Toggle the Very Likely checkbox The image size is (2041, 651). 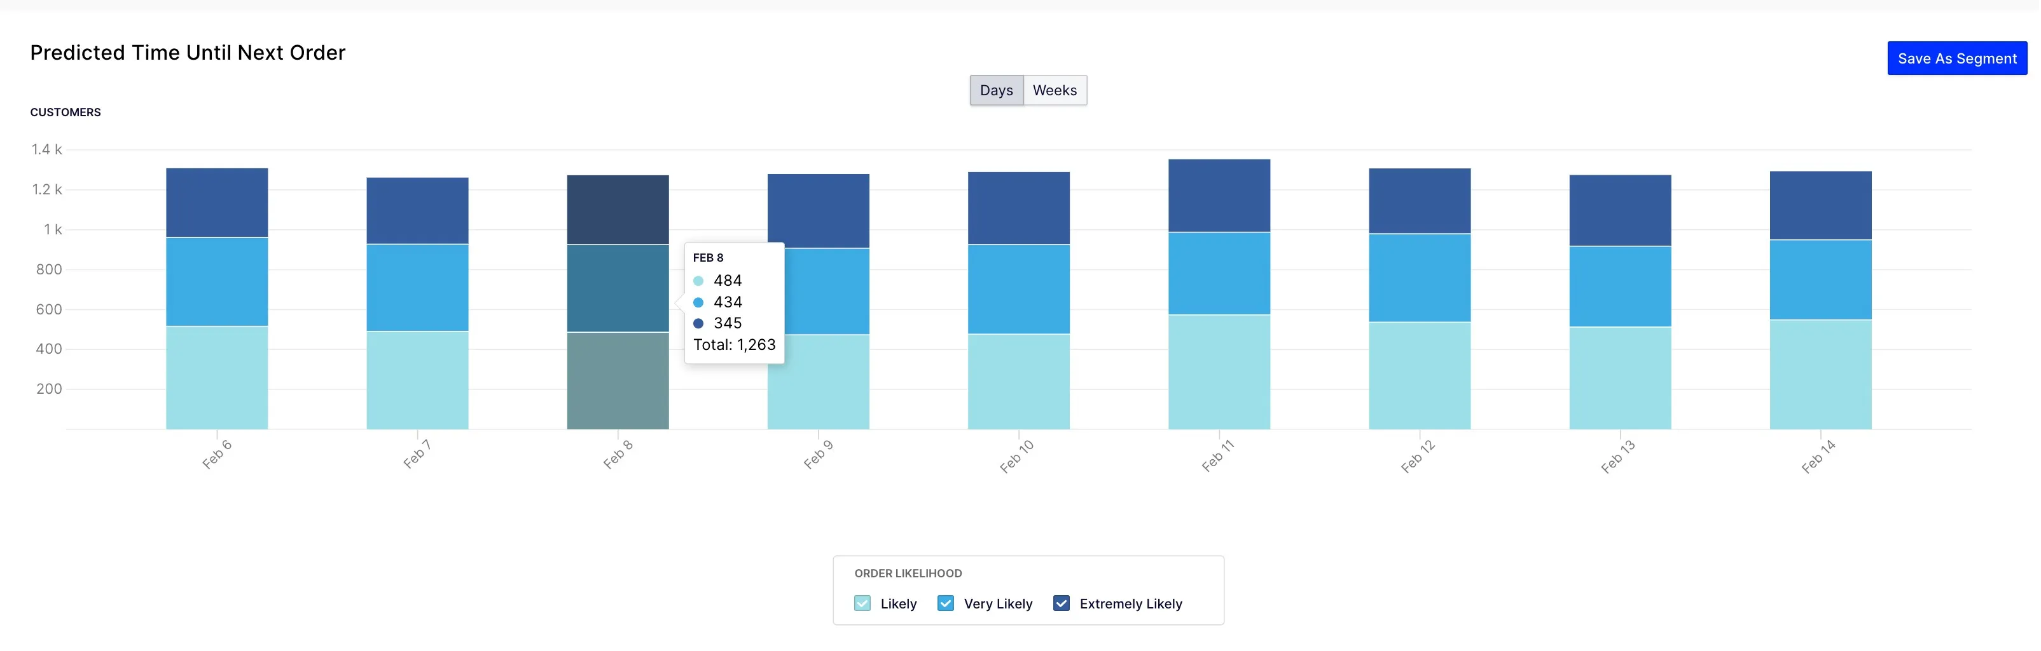pos(945,603)
